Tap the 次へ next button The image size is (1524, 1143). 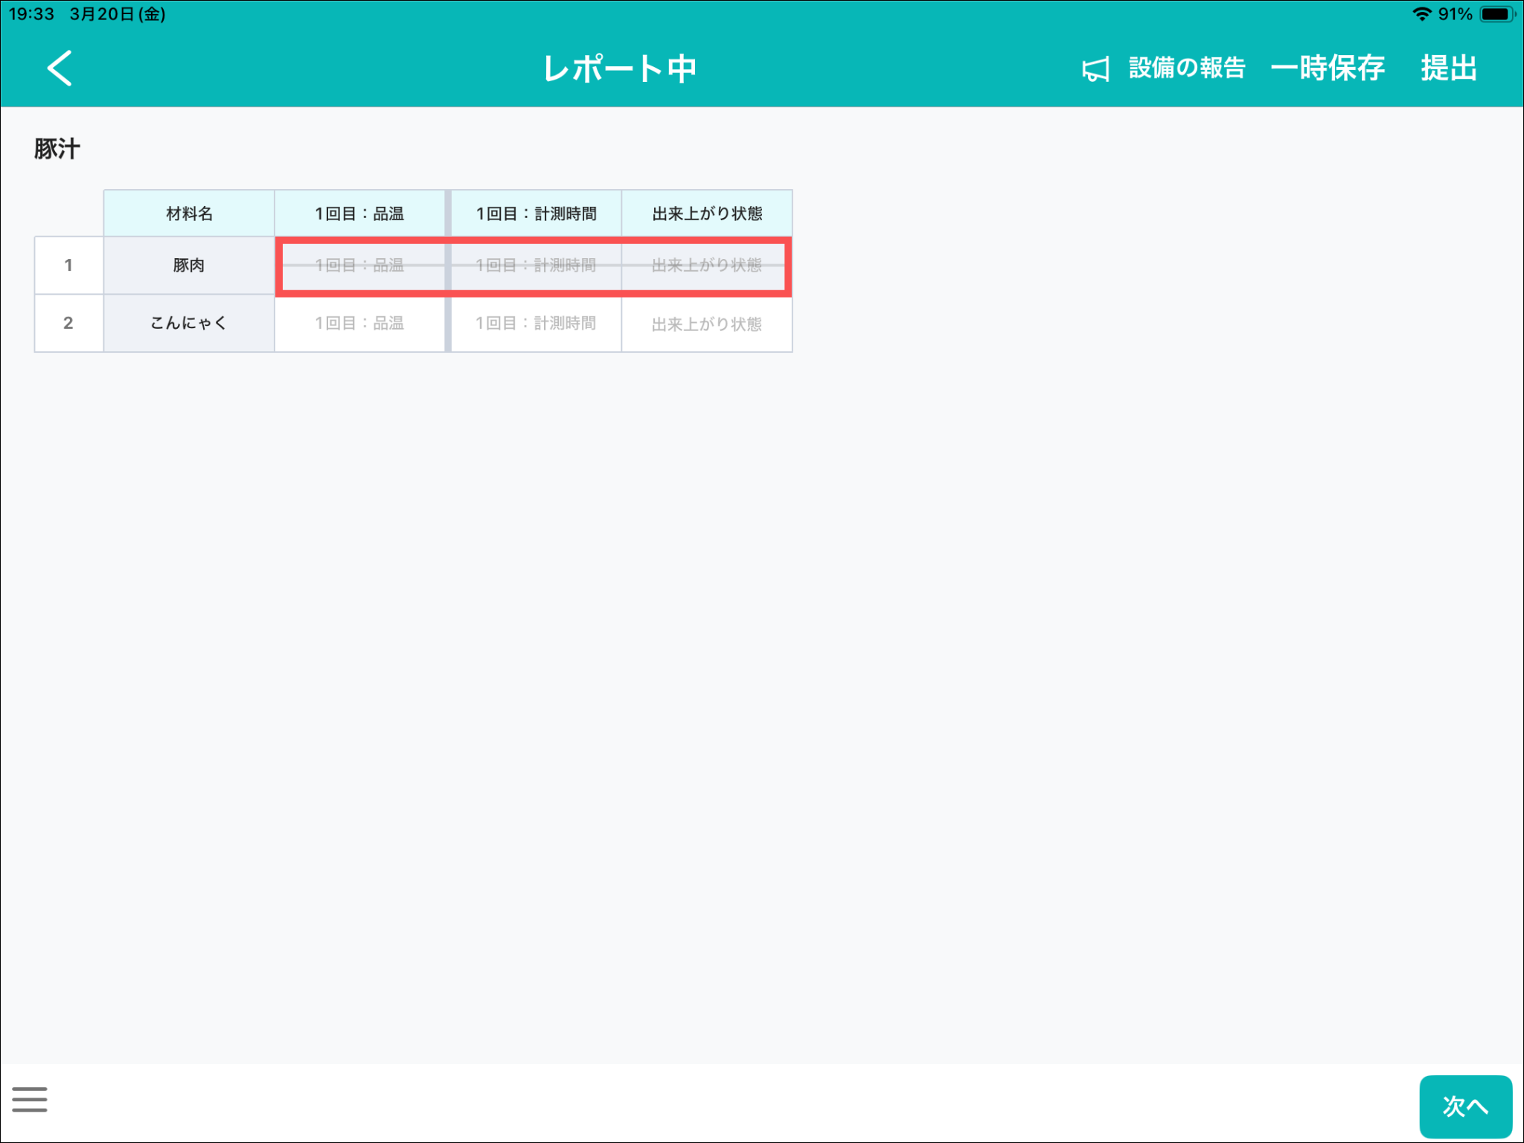click(1464, 1106)
